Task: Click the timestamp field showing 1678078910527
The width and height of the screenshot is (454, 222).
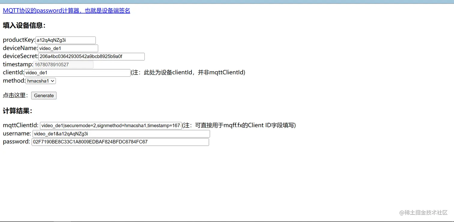Action: pyautogui.click(x=63, y=64)
